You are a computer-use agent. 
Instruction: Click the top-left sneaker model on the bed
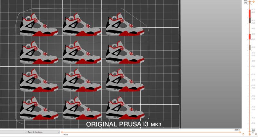tap(39, 25)
